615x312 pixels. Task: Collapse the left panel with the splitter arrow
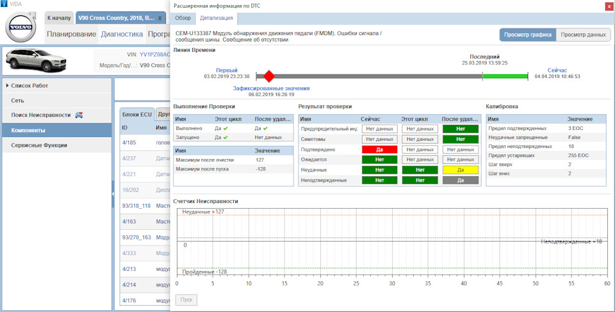113,194
